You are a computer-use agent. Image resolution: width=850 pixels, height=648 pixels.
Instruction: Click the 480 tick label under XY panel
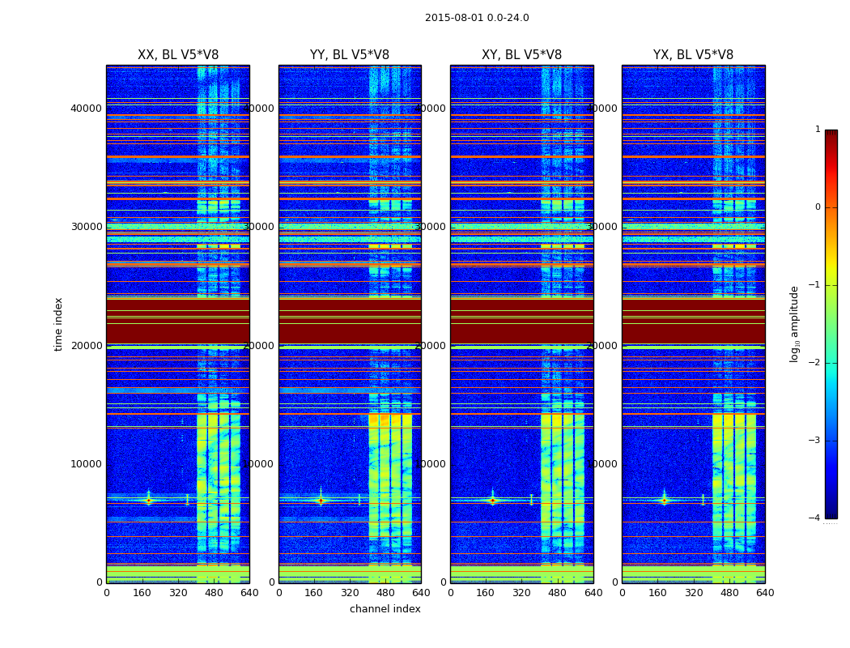coord(557,593)
